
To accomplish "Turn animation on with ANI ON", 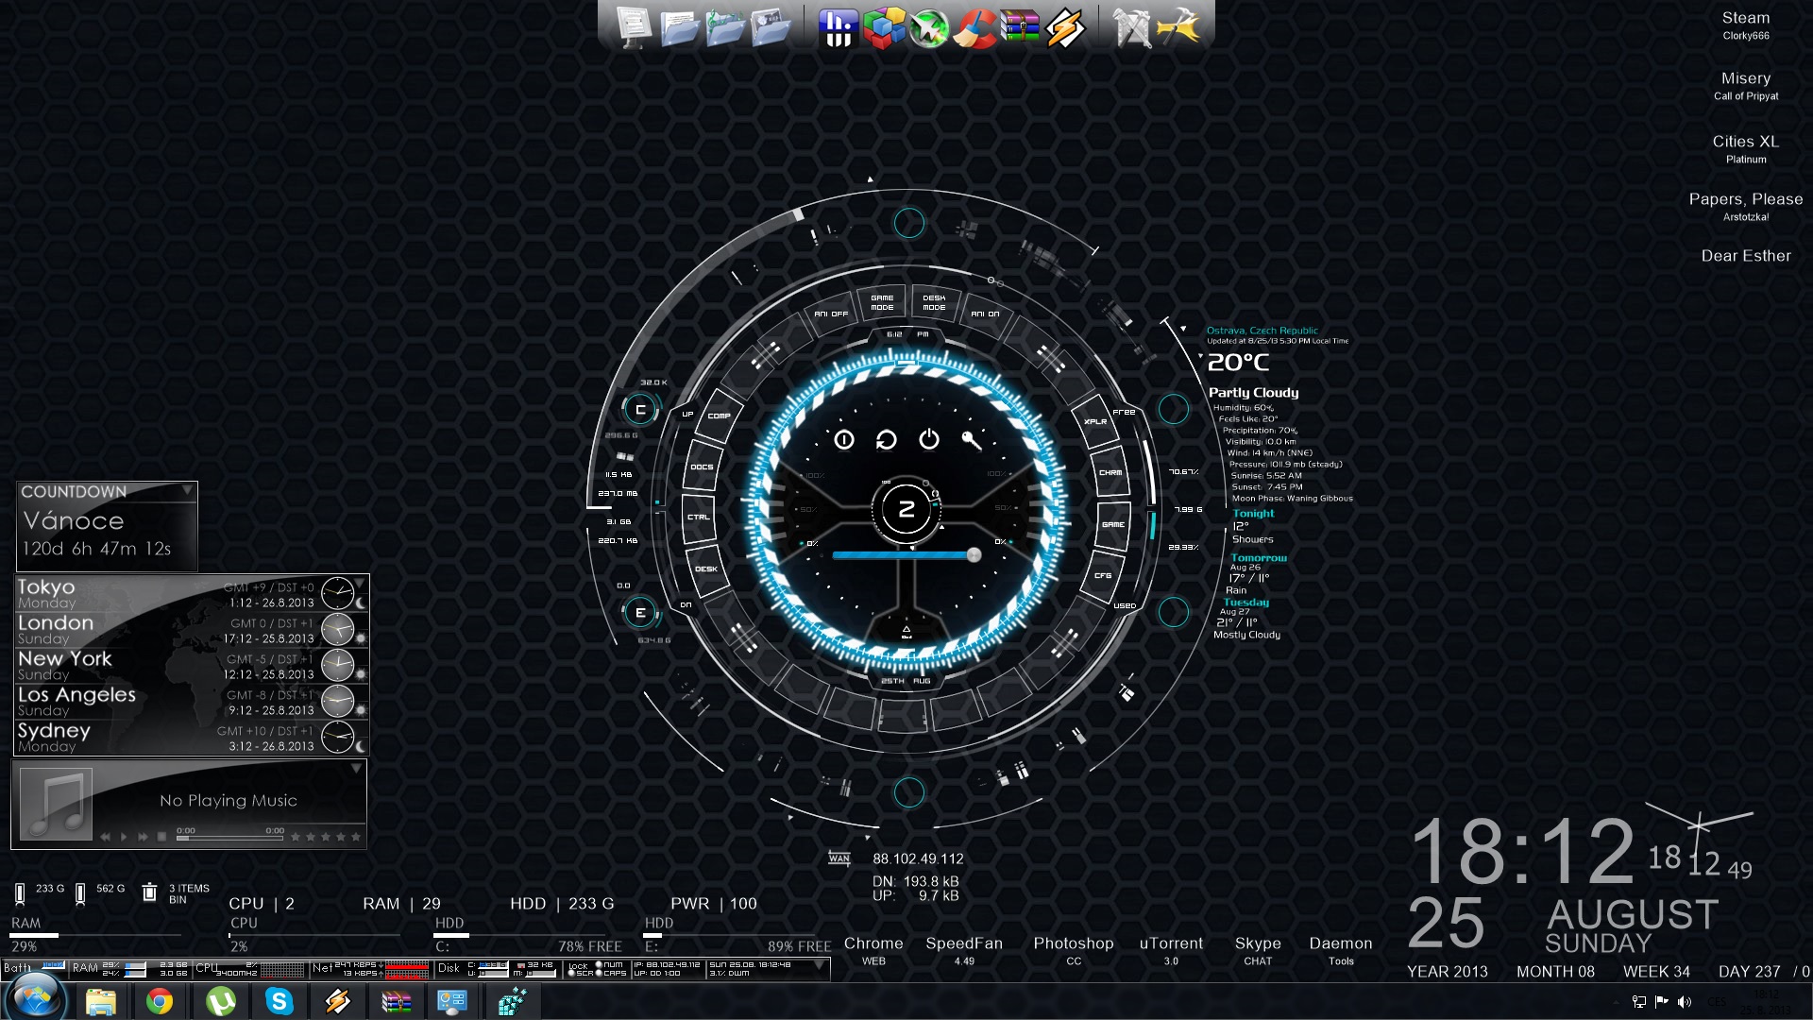I will coord(985,314).
